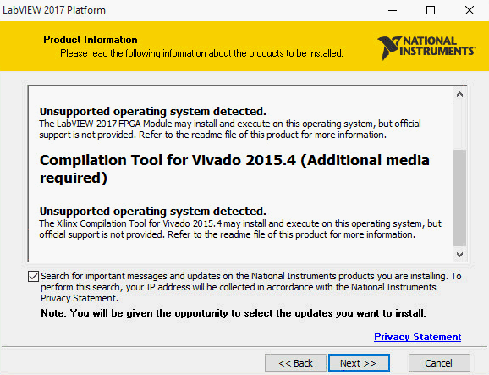Click the 'Search for important messages' label text
The height and width of the screenshot is (375, 489).
(251, 287)
